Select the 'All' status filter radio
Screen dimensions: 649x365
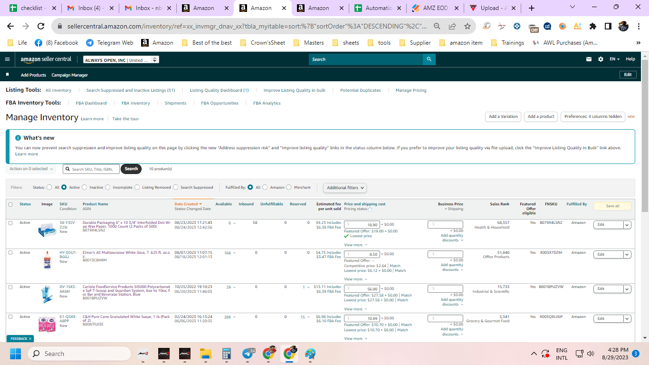pyautogui.click(x=49, y=187)
